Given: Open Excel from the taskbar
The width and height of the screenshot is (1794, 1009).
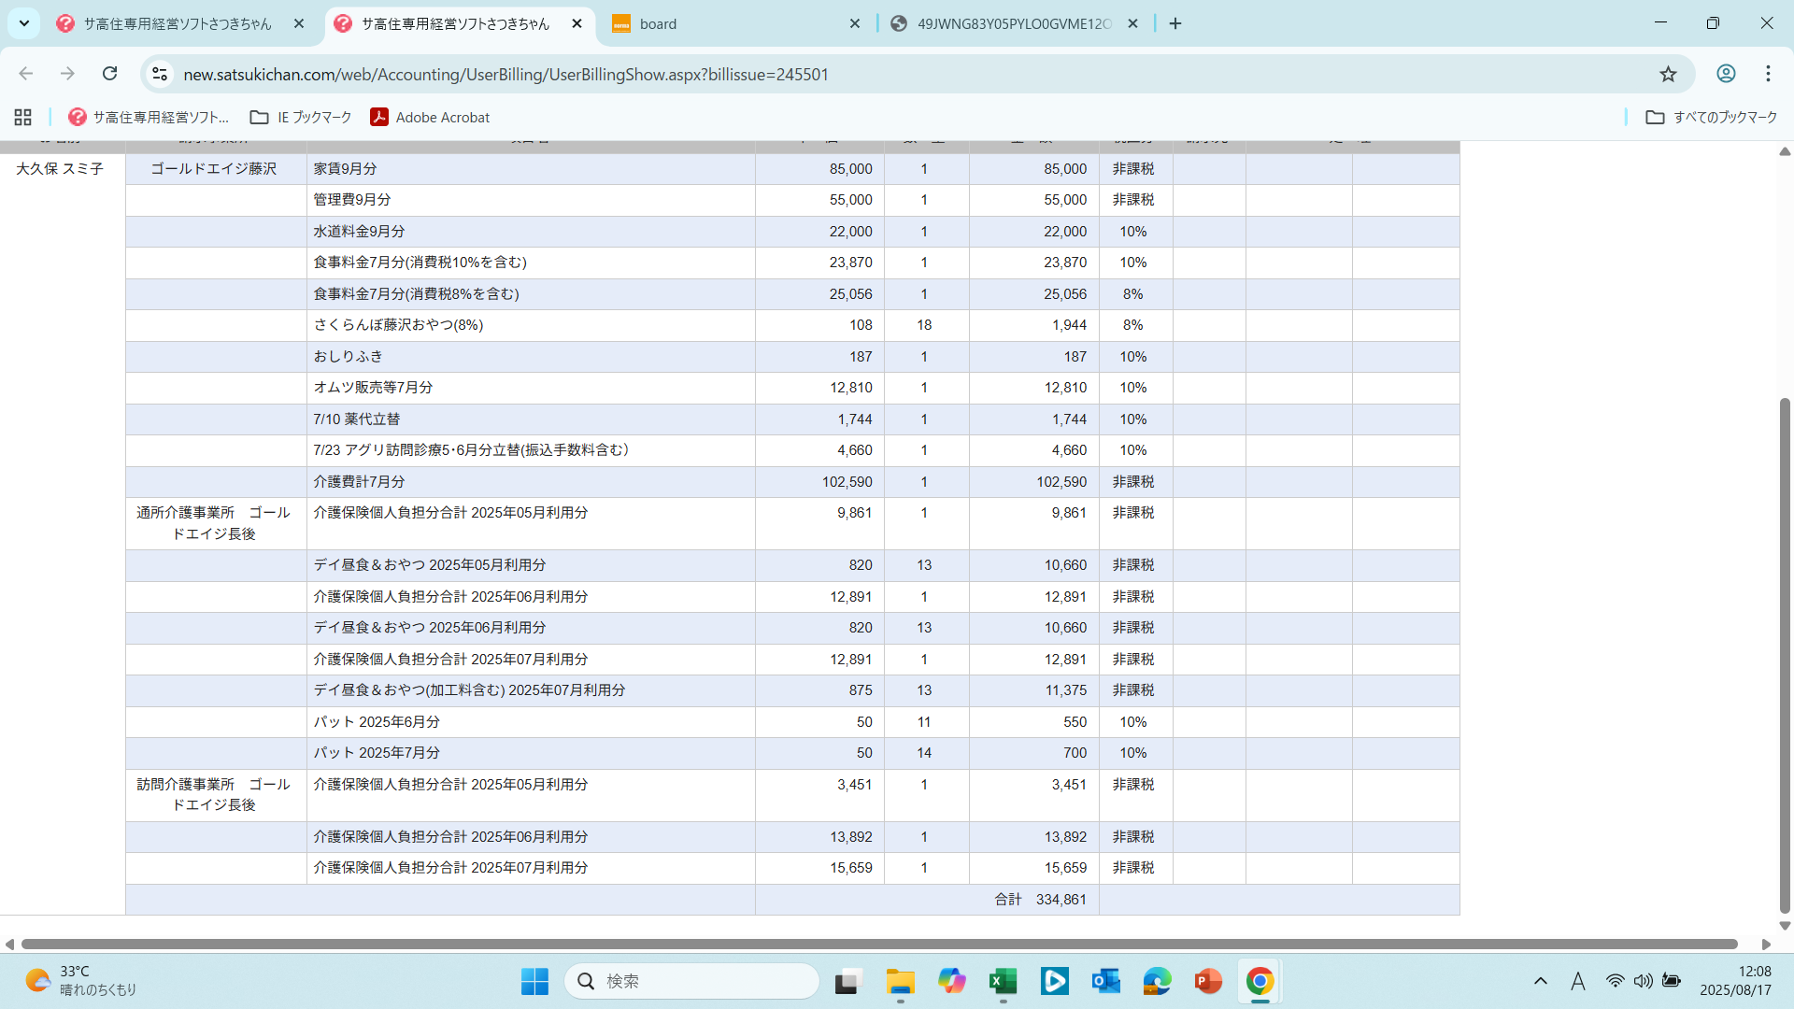Looking at the screenshot, I should [x=1003, y=981].
